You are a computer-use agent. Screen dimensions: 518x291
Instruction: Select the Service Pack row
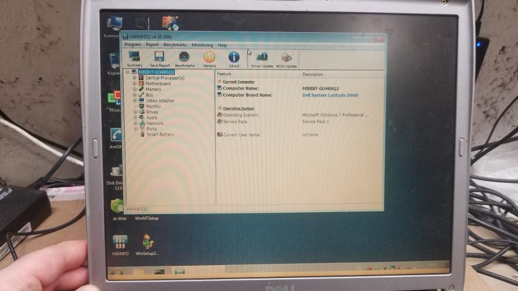click(300, 121)
